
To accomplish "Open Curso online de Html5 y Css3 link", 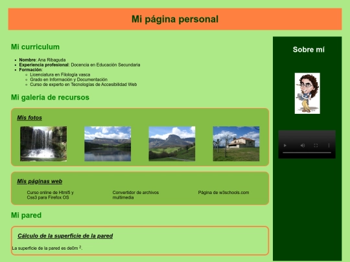I will tap(50, 195).
